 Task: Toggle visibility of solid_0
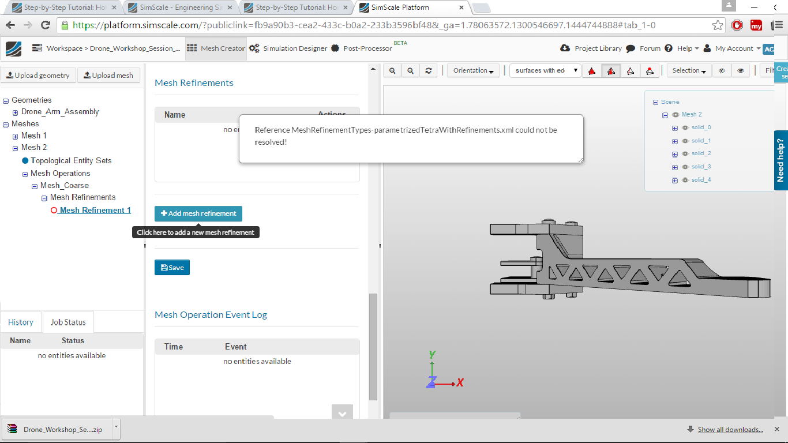pyautogui.click(x=685, y=127)
